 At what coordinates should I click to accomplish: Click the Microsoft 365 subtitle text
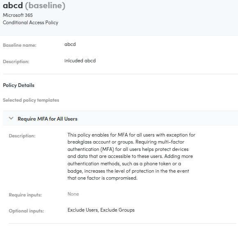(18, 15)
